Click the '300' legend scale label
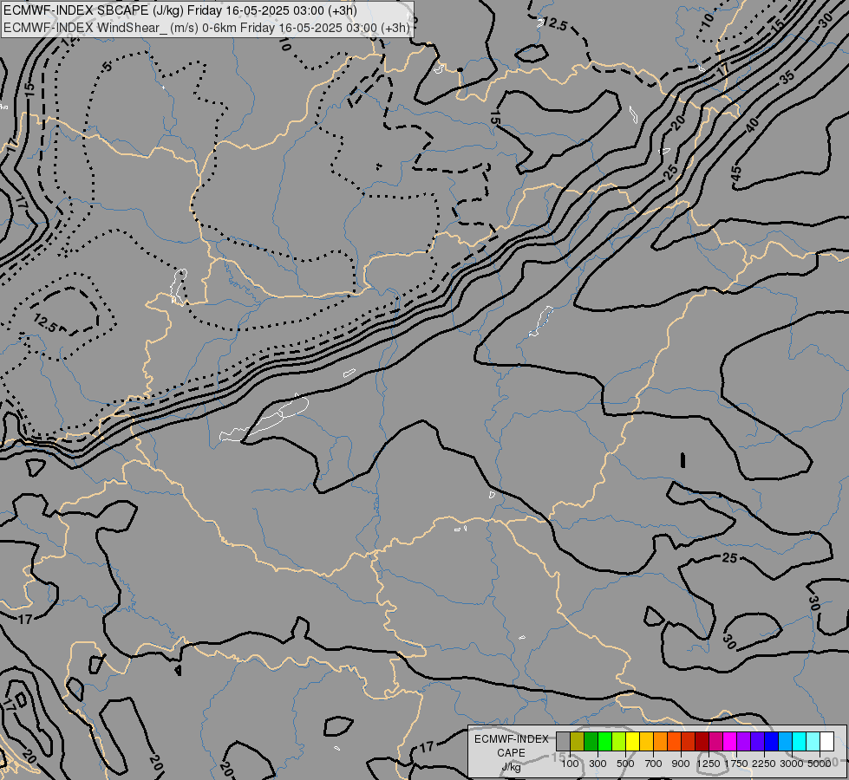The width and height of the screenshot is (849, 780). [x=598, y=764]
